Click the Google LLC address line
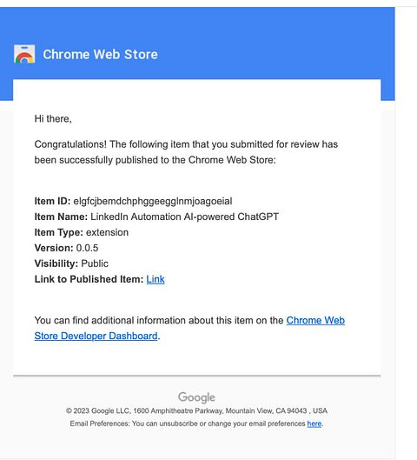Screen dimensions: 417x460 [196, 410]
